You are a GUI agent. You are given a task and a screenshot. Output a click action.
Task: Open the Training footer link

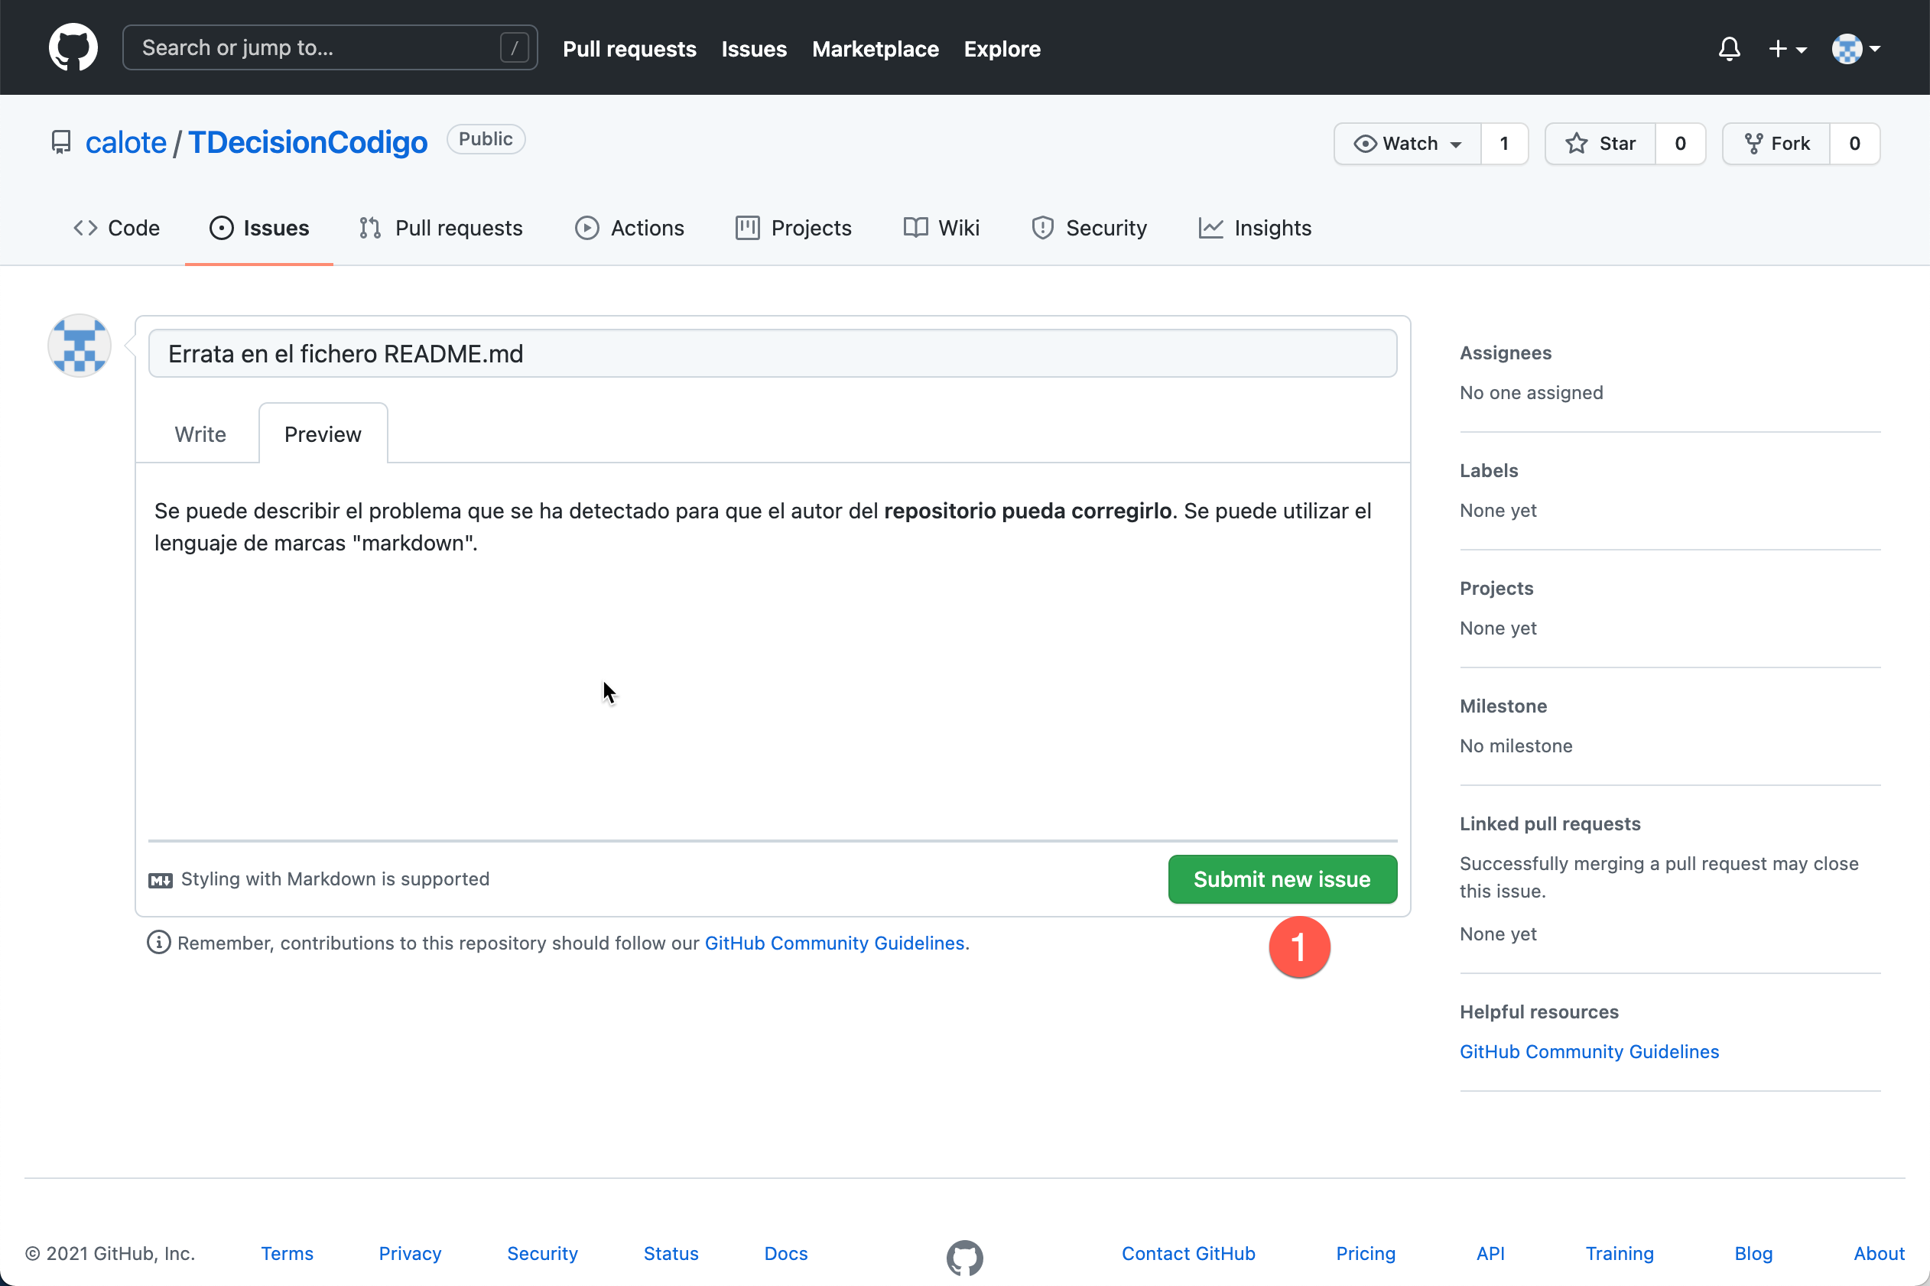[x=1619, y=1253]
